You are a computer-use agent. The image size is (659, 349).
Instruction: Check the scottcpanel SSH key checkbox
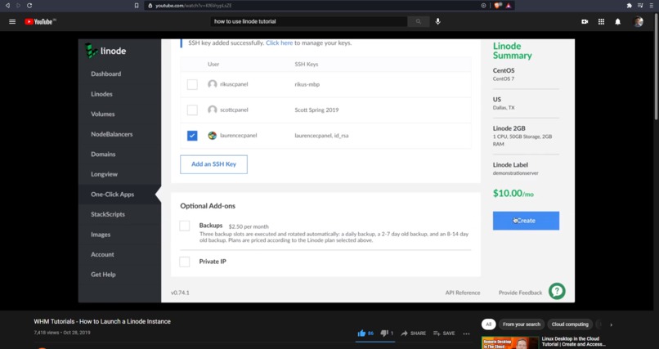point(192,110)
